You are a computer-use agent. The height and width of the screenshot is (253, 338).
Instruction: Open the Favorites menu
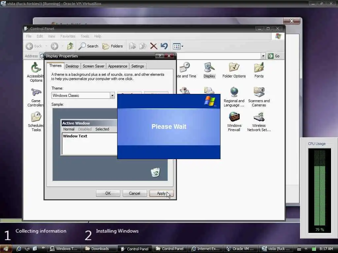[68, 36]
